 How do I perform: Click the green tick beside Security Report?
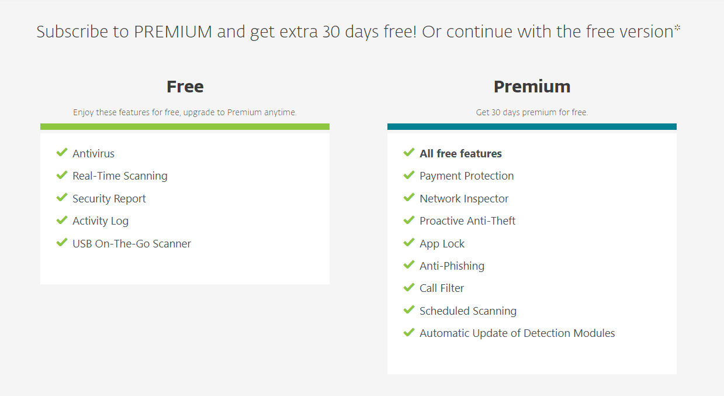62,198
